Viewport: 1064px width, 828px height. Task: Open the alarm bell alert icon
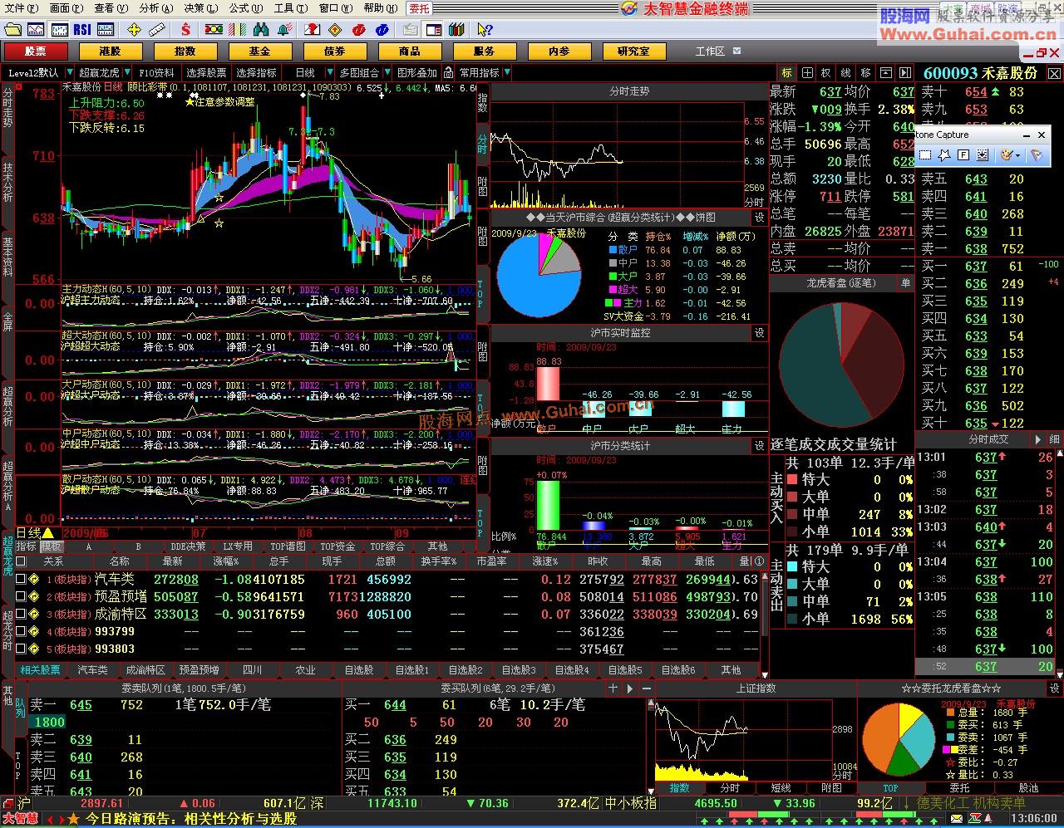[x=285, y=30]
